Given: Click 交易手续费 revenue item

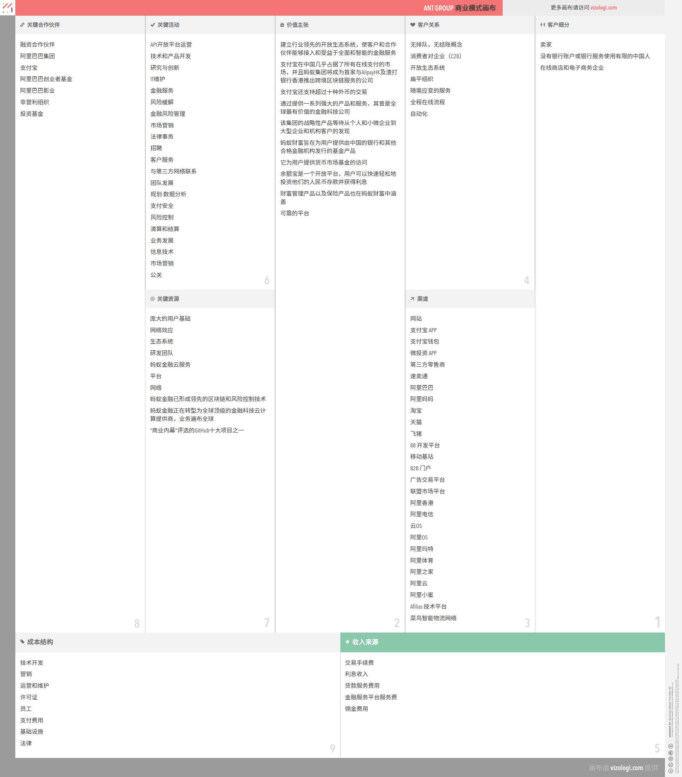Looking at the screenshot, I should click(359, 662).
